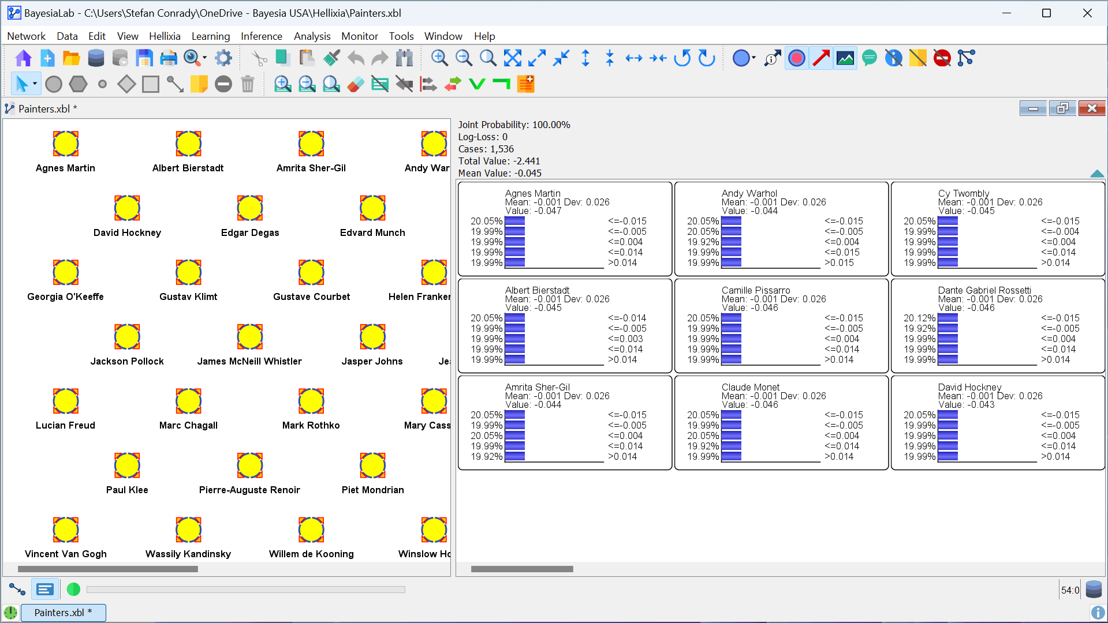This screenshot has height=623, width=1108.
Task: Click the scissors cut icon
Action: tap(259, 58)
